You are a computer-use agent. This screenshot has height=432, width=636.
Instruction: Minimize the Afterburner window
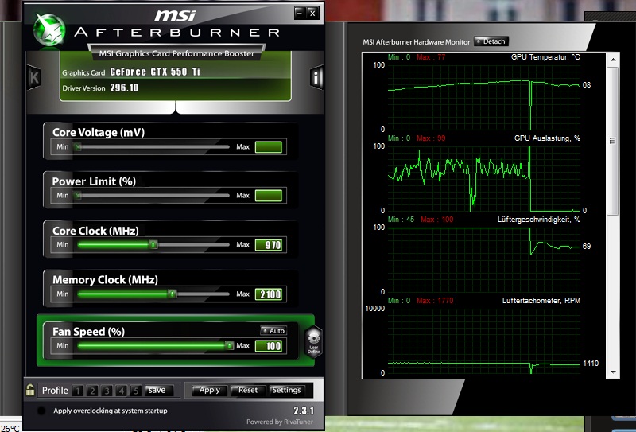[301, 13]
